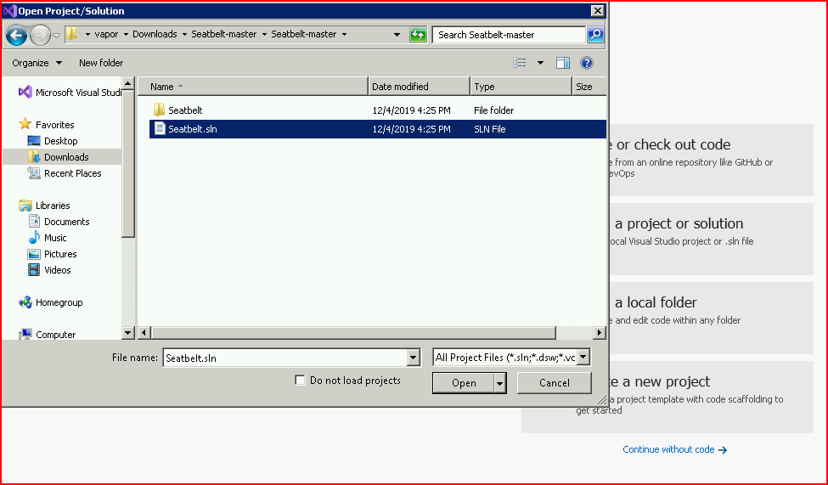Click New folder button

click(101, 63)
